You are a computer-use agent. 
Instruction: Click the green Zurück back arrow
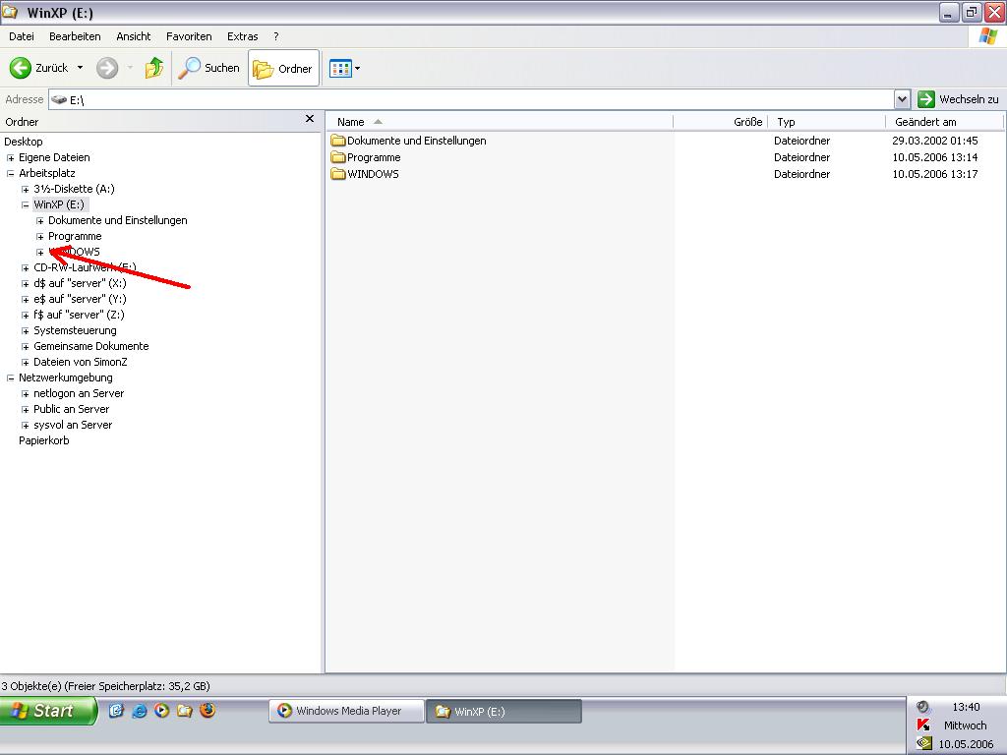tap(21, 68)
